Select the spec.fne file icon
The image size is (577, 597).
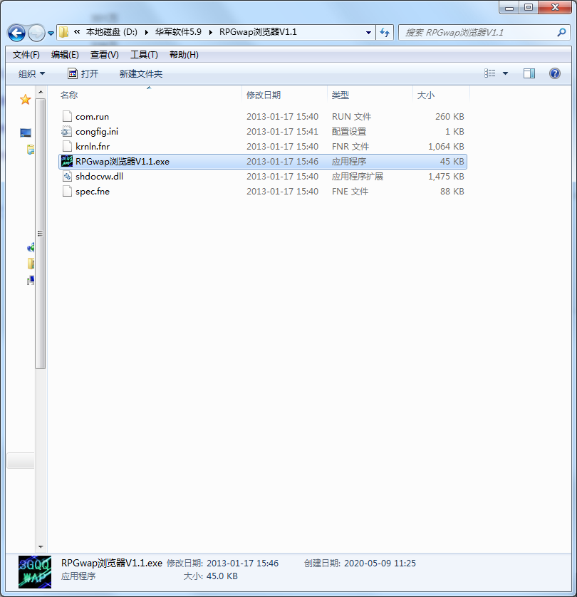[x=67, y=191]
